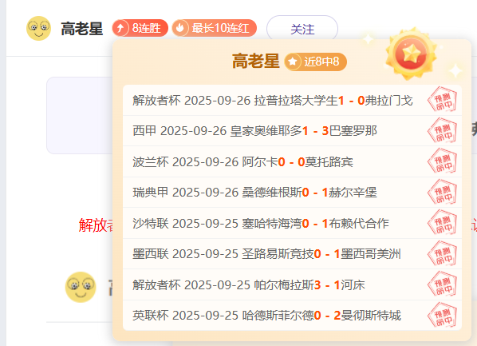Open the 哈德斯菲尔德 vs 曼彻斯特城 match entry
Image resolution: width=477 pixels, height=346 pixels.
coord(292,315)
